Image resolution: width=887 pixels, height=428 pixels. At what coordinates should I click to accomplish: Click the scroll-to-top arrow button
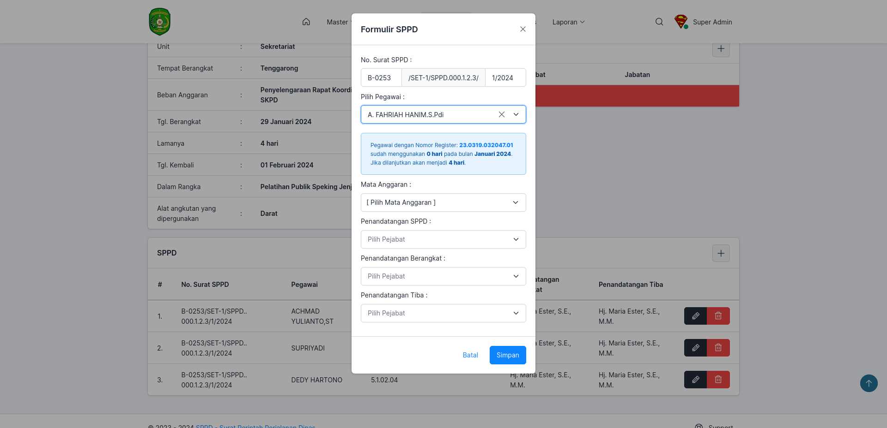pyautogui.click(x=869, y=383)
